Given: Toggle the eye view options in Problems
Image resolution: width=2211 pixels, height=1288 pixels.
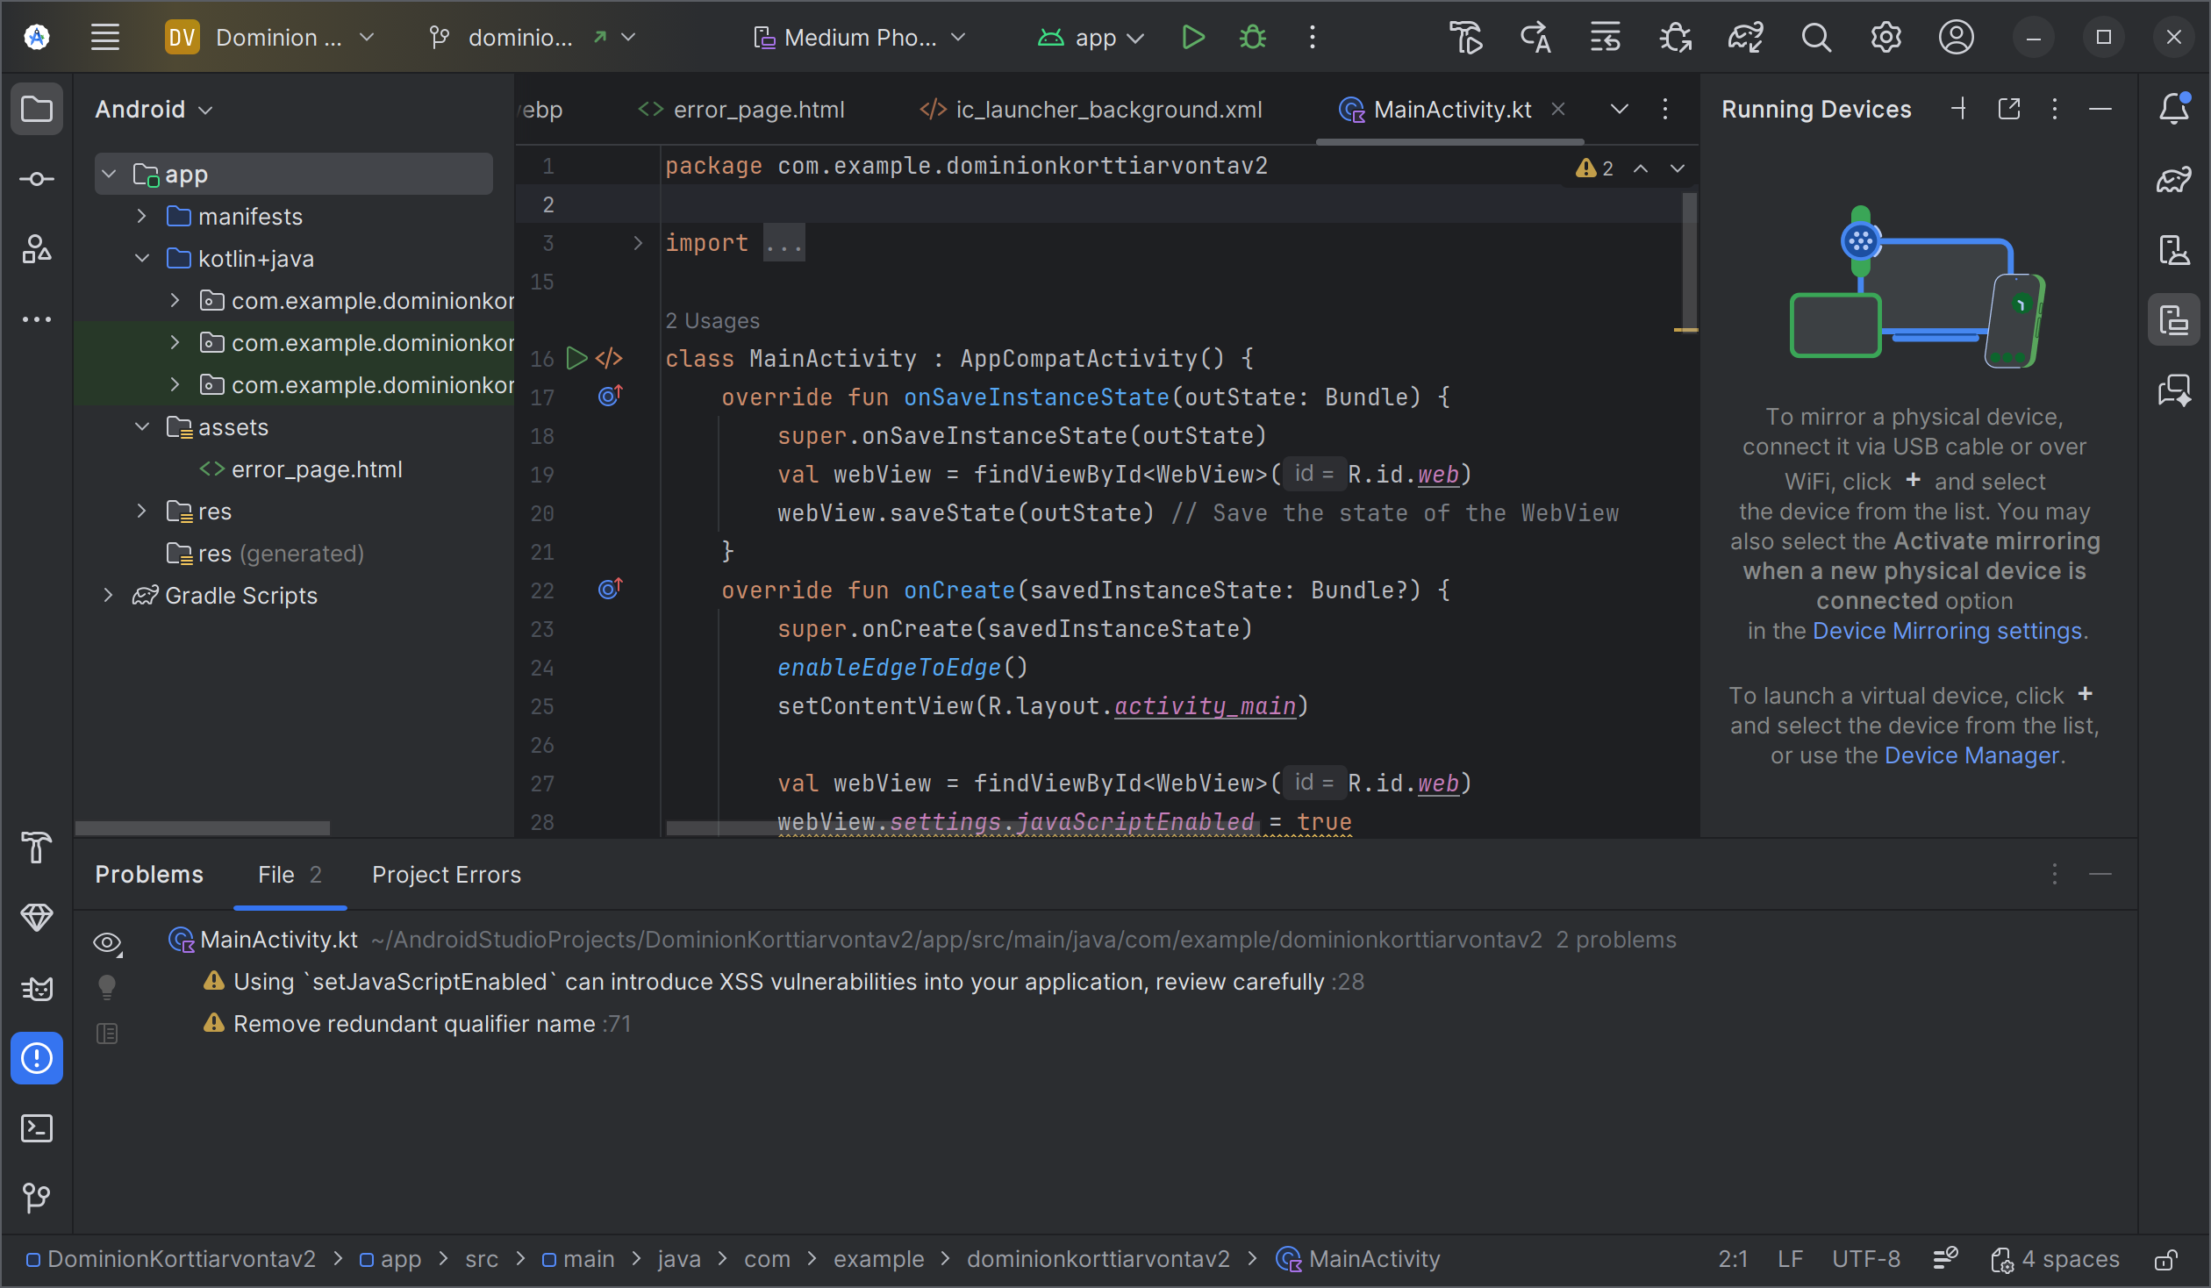Looking at the screenshot, I should pos(107,942).
